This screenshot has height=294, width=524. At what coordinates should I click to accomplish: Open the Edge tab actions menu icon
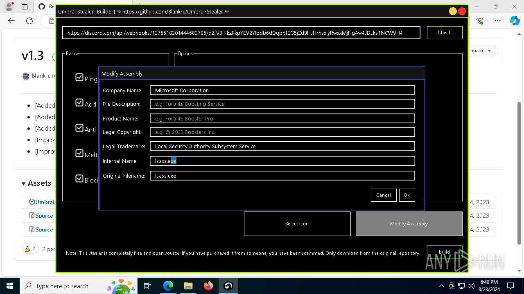click(x=25, y=7)
